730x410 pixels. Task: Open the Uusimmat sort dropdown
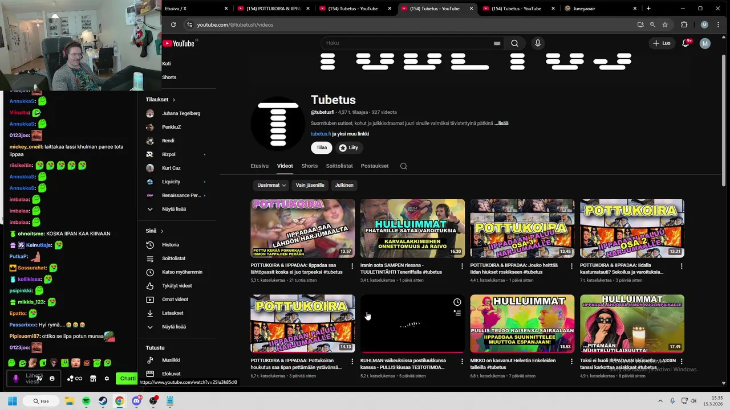pyautogui.click(x=271, y=185)
